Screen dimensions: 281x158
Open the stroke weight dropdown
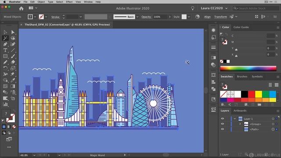tap(81, 17)
